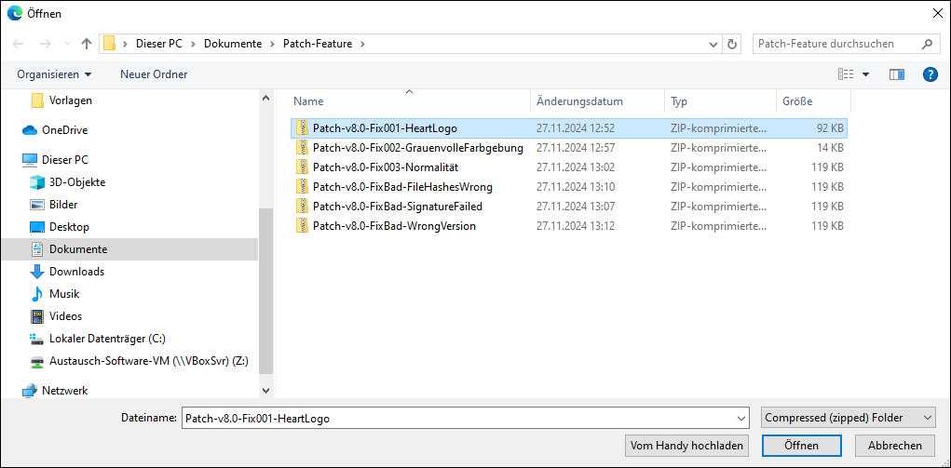Open view options dropdown arrow
Viewport: 951px width, 468px height.
click(x=865, y=74)
